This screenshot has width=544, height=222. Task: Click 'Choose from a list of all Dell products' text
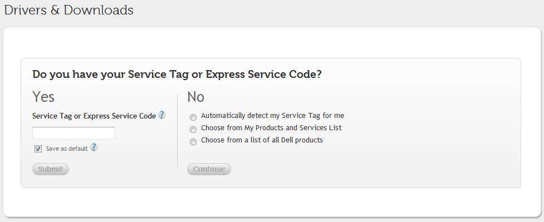[x=262, y=140]
